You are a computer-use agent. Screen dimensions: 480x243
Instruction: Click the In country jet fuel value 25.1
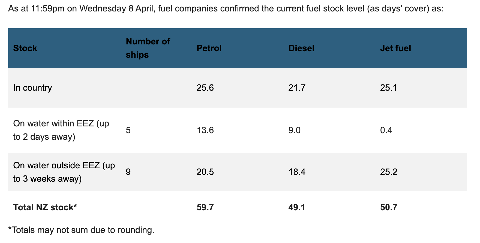(388, 88)
